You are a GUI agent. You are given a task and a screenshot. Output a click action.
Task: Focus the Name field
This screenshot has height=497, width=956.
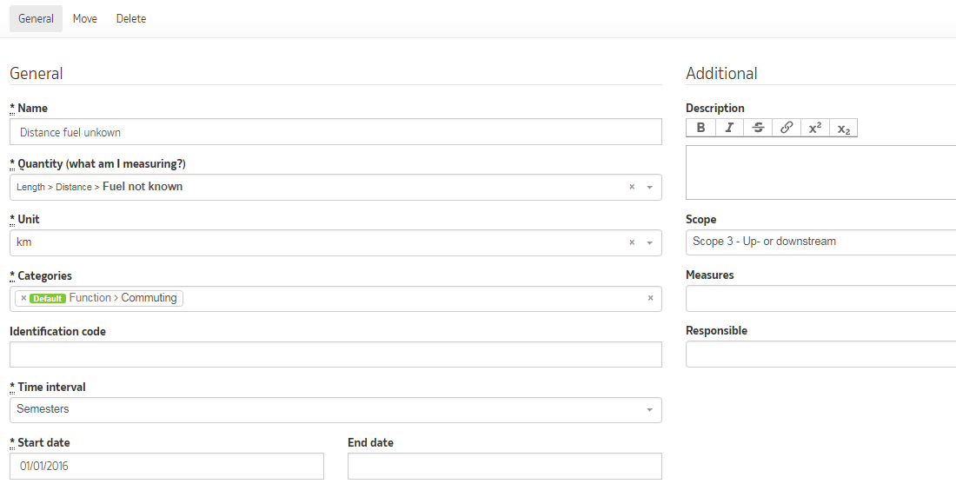pyautogui.click(x=335, y=132)
